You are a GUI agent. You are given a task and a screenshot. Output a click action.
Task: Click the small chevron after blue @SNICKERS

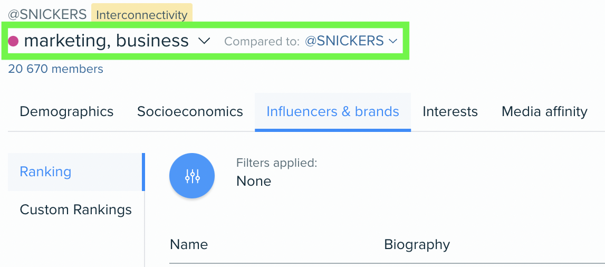pyautogui.click(x=393, y=41)
